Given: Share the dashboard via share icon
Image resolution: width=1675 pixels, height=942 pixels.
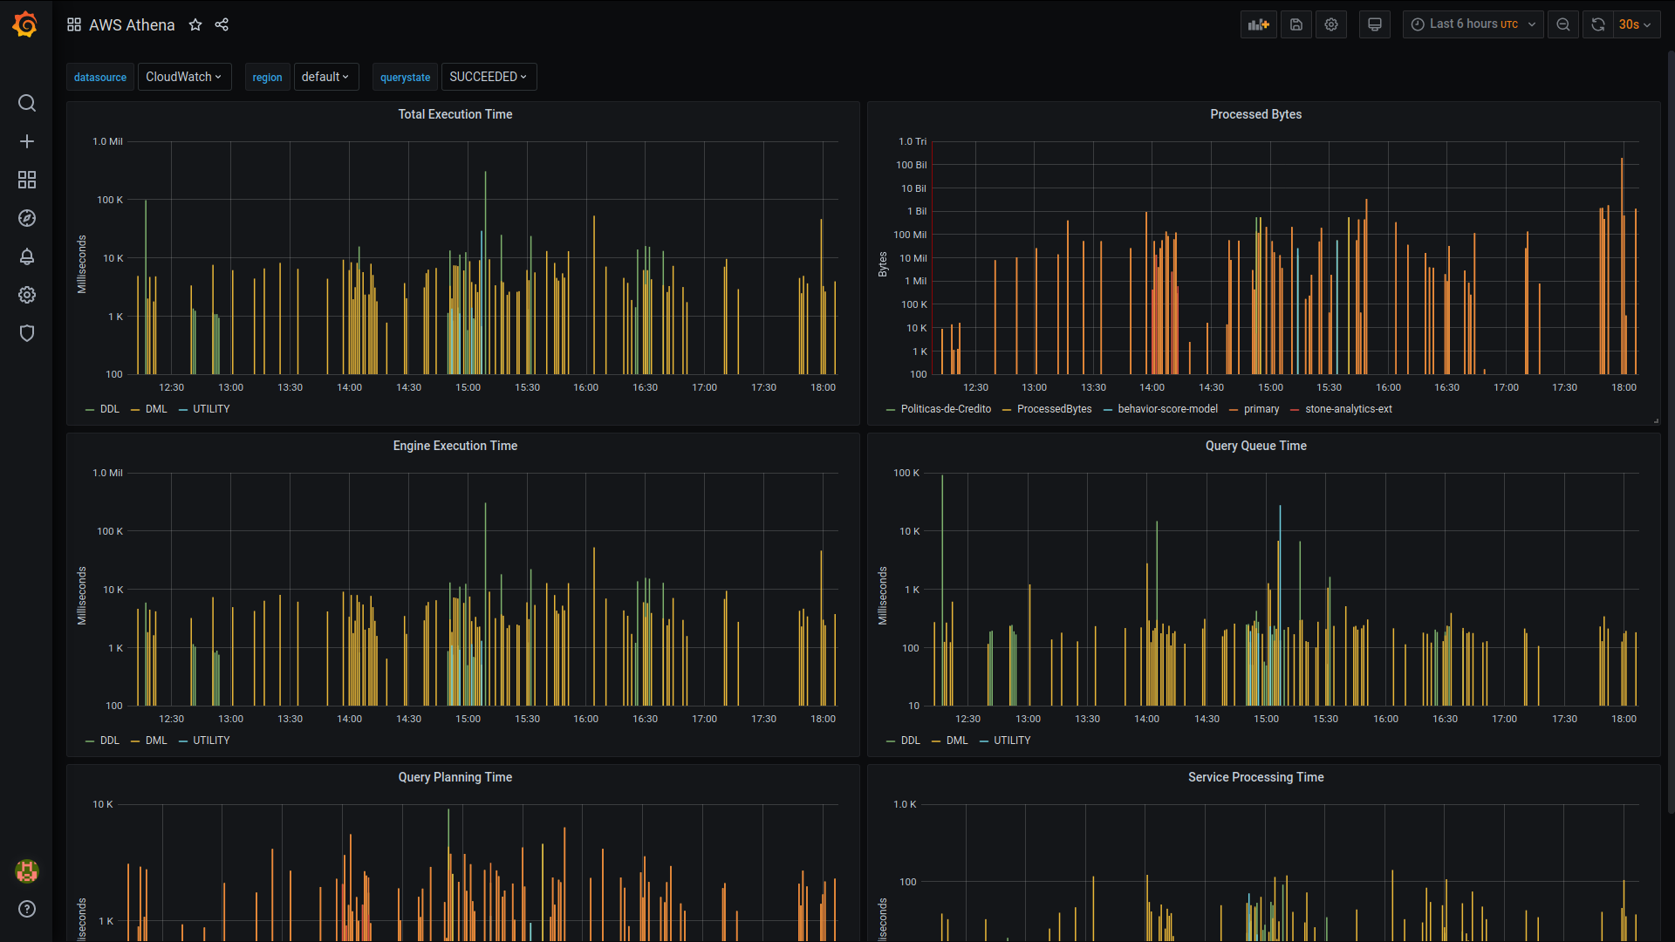Looking at the screenshot, I should pyautogui.click(x=222, y=24).
